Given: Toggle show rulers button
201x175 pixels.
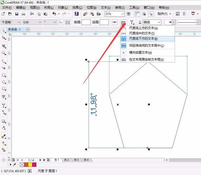Looking at the screenshot, I should tap(137, 14).
